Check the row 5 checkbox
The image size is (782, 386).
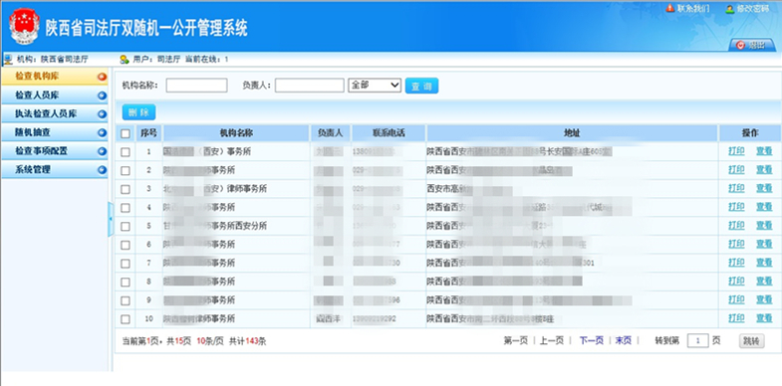[x=126, y=226]
